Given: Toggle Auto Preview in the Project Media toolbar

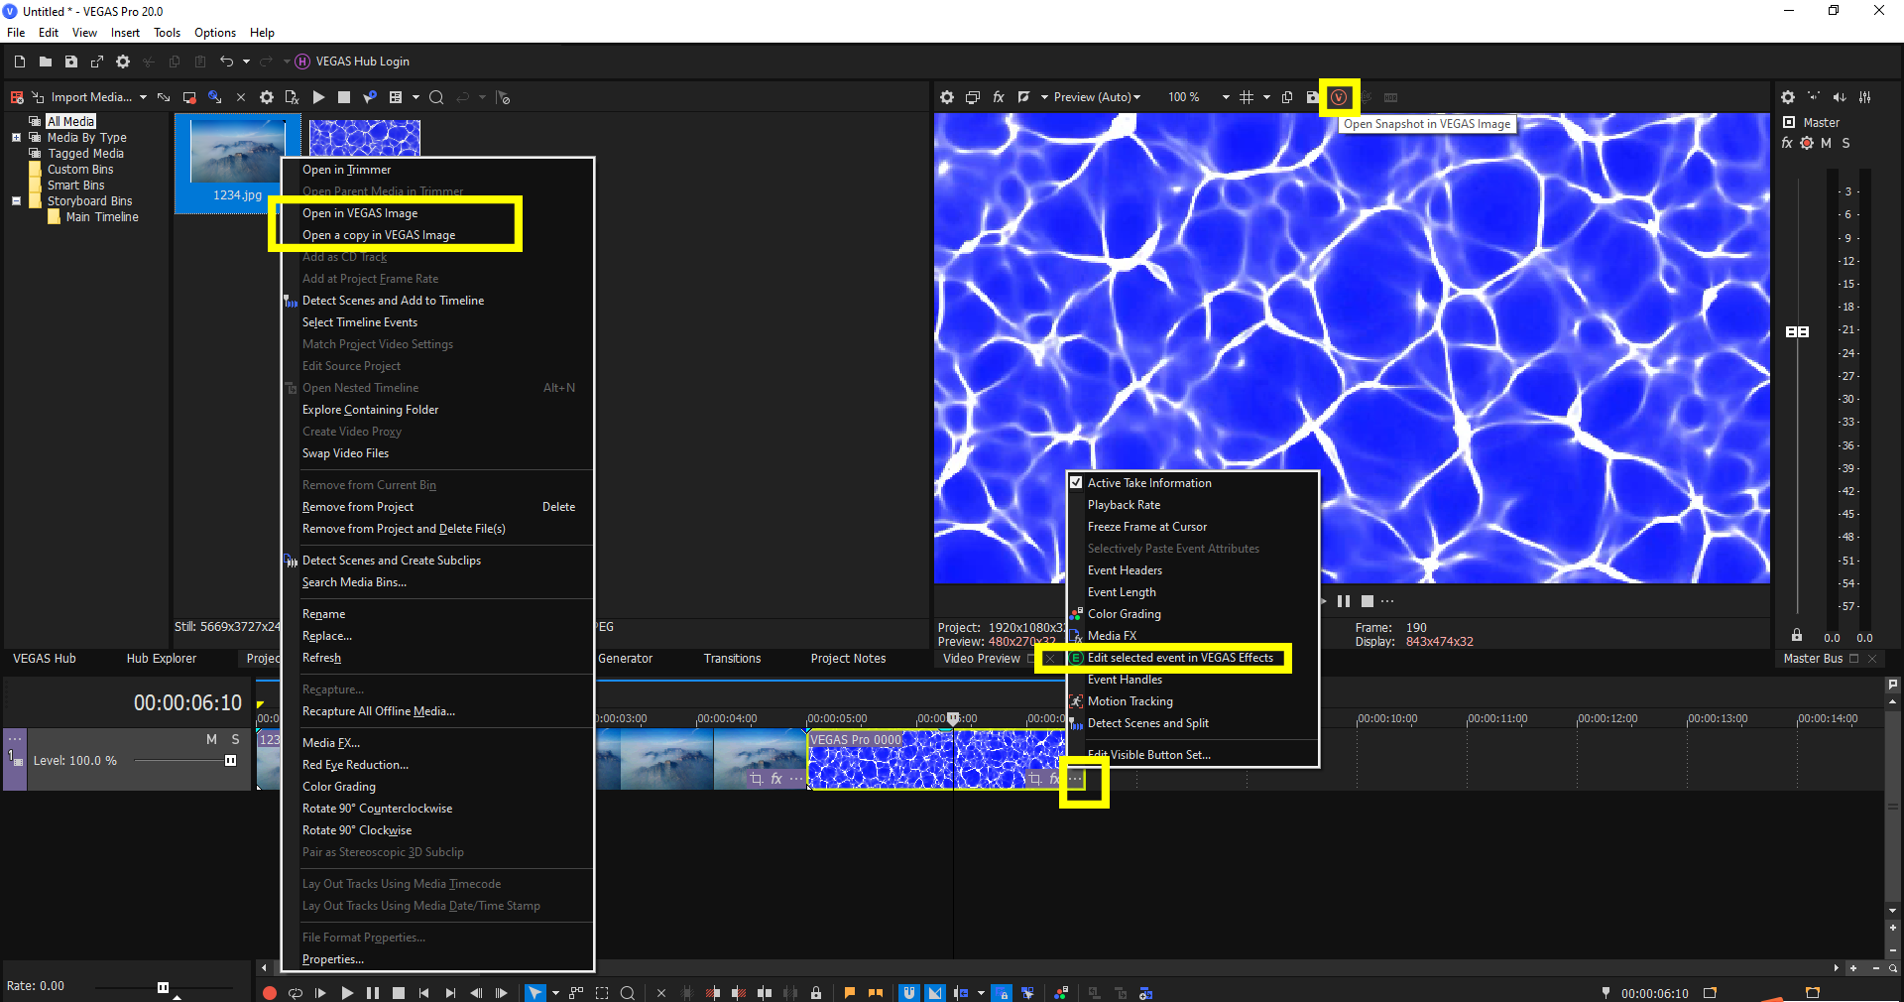Looking at the screenshot, I should 370,97.
